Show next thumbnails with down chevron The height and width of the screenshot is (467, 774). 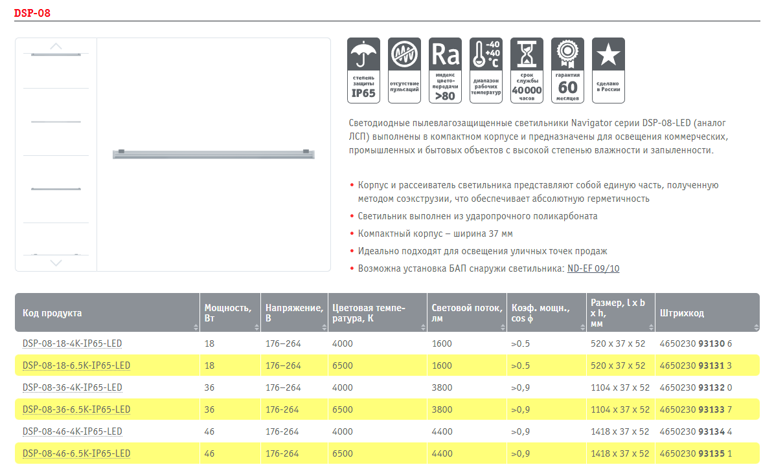(x=56, y=263)
